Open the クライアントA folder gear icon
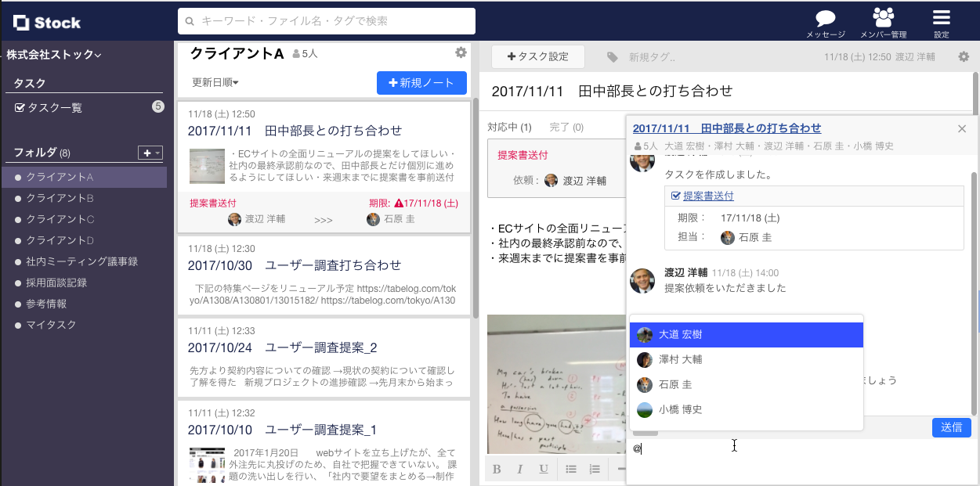This screenshot has width=980, height=486. click(461, 52)
